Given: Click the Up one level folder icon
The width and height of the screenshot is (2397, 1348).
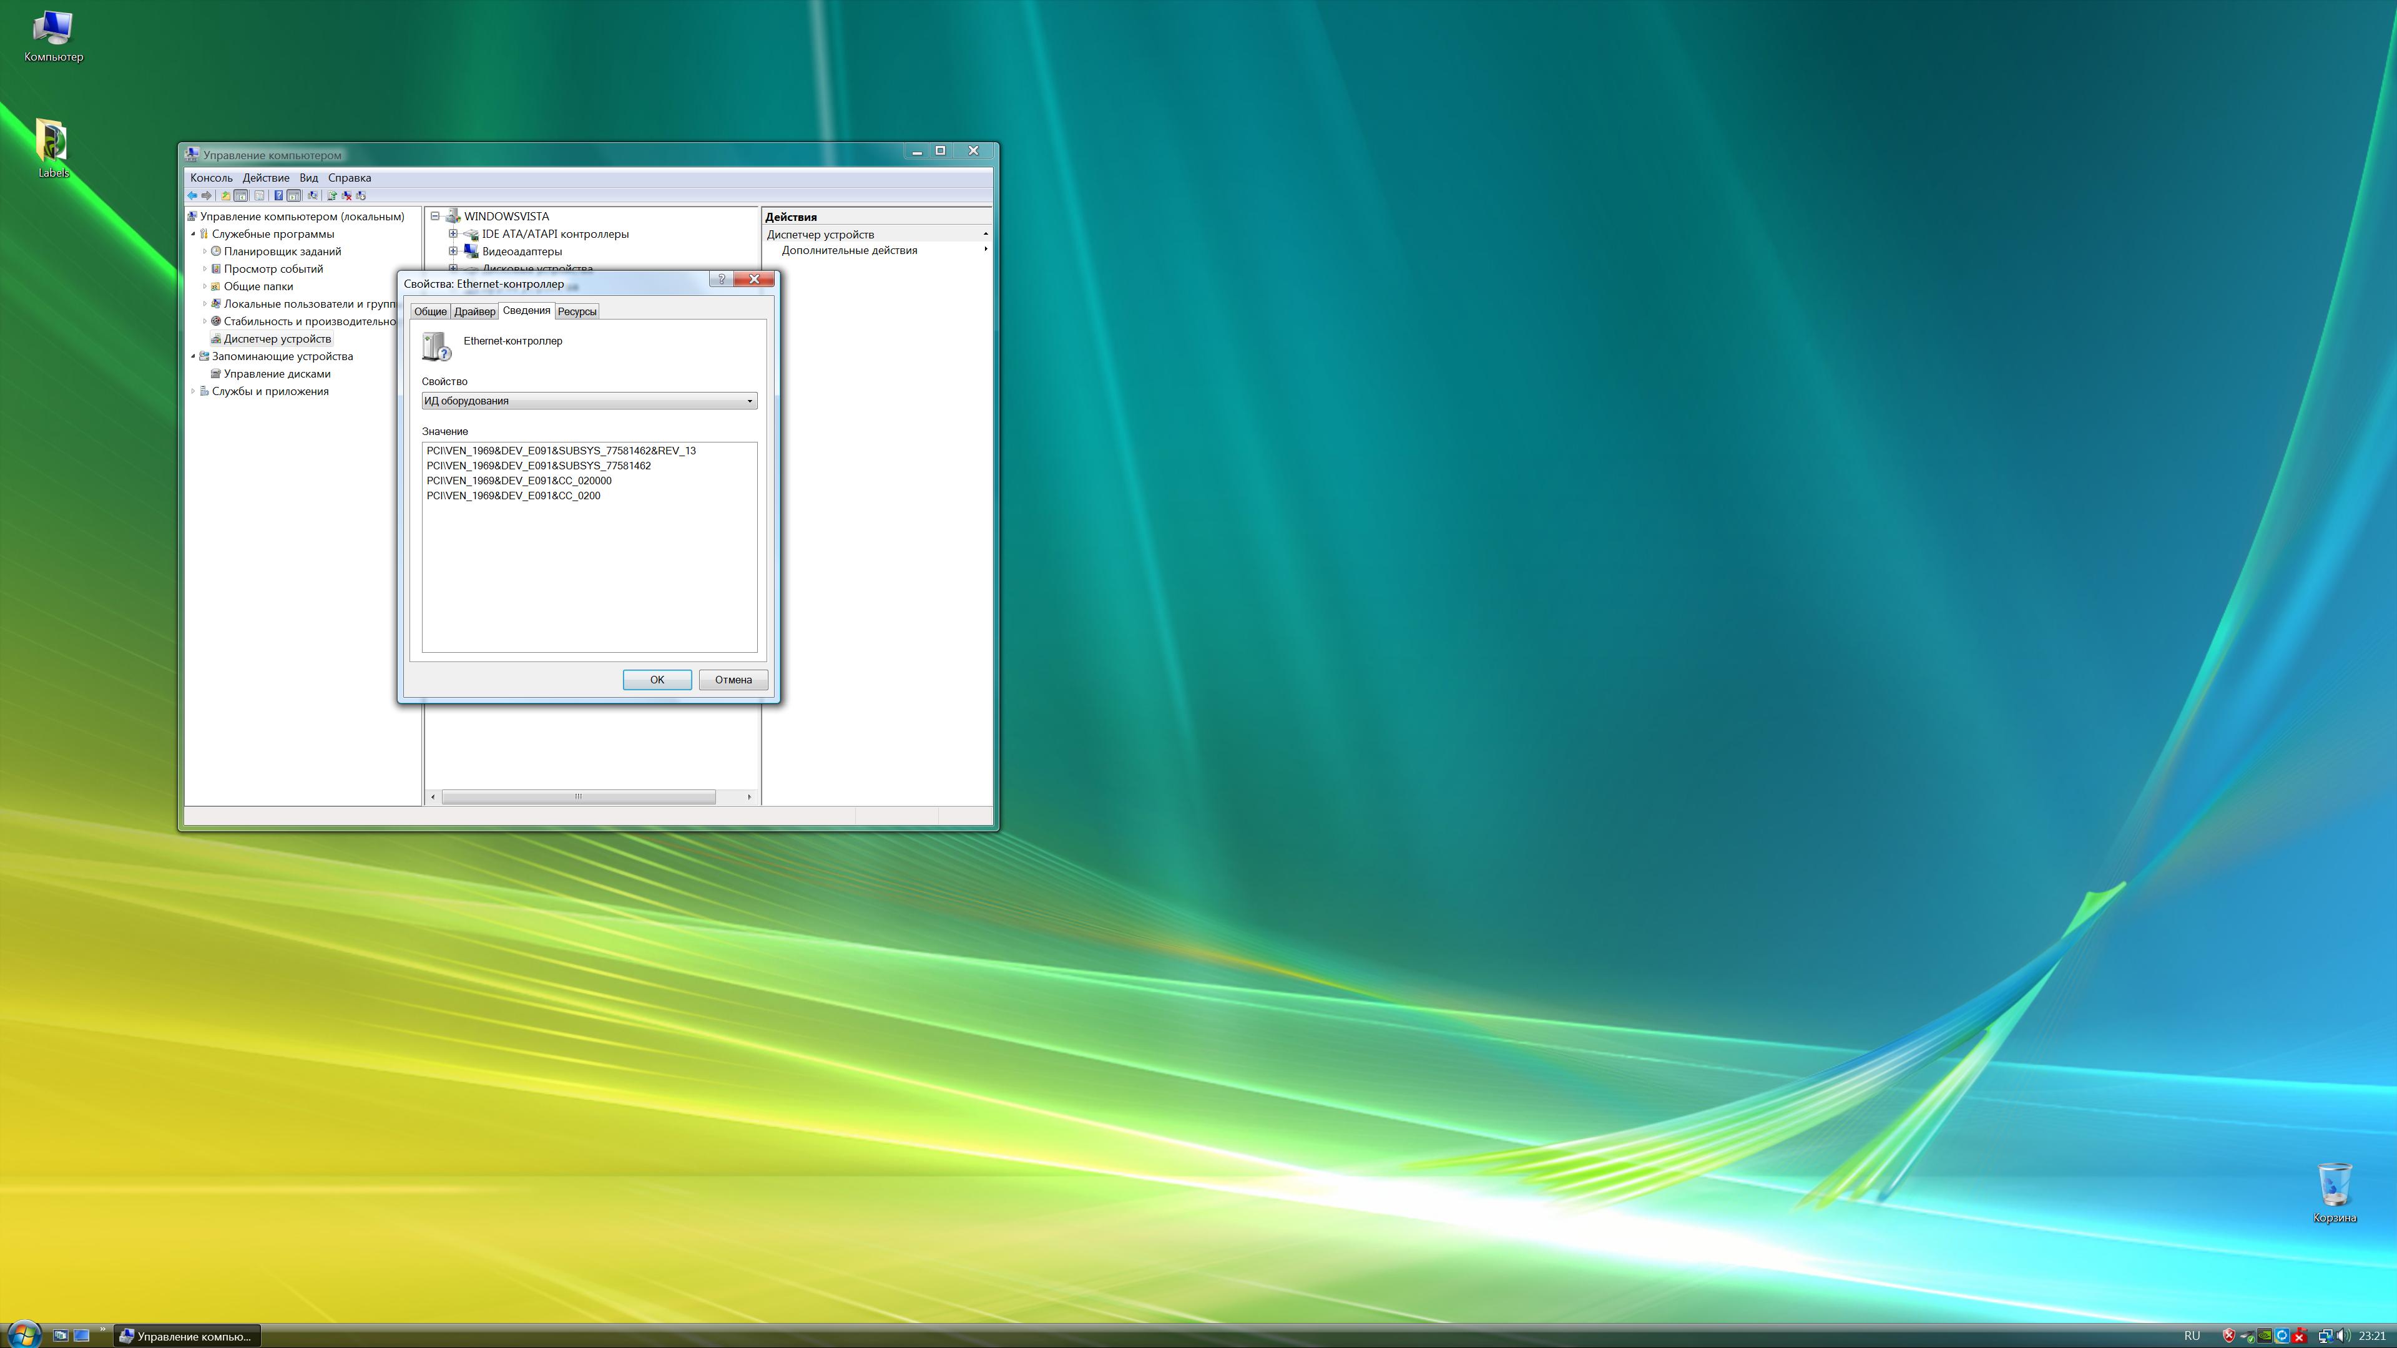Looking at the screenshot, I should [x=226, y=195].
